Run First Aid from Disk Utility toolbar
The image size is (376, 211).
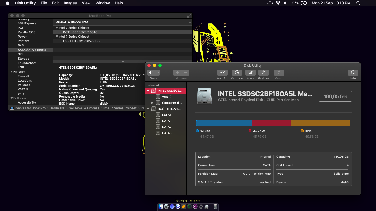(222, 73)
